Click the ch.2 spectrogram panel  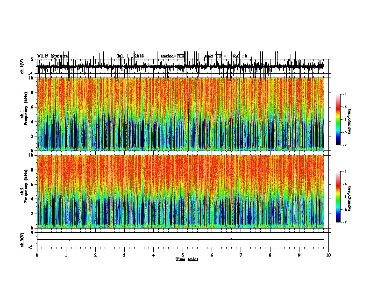[180, 192]
